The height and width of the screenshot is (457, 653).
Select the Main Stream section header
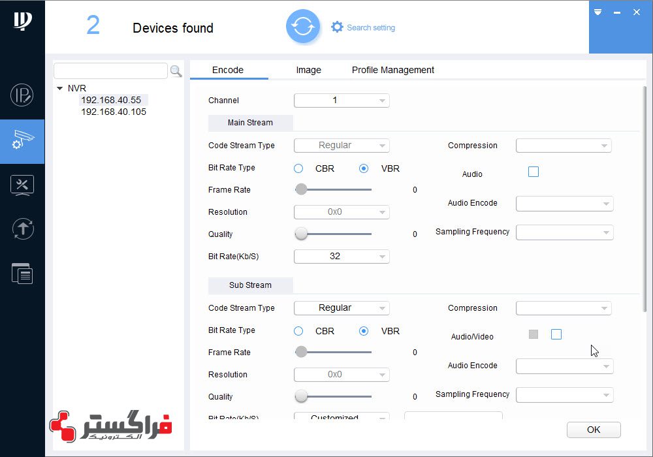250,123
